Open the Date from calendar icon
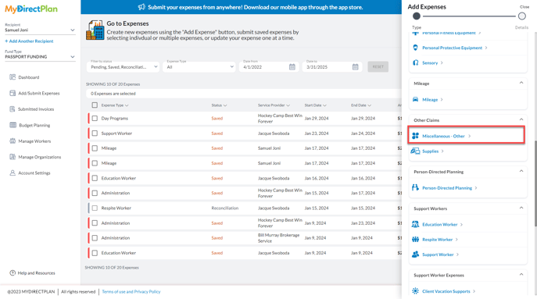Image resolution: width=537 pixels, height=299 pixels. (292, 66)
